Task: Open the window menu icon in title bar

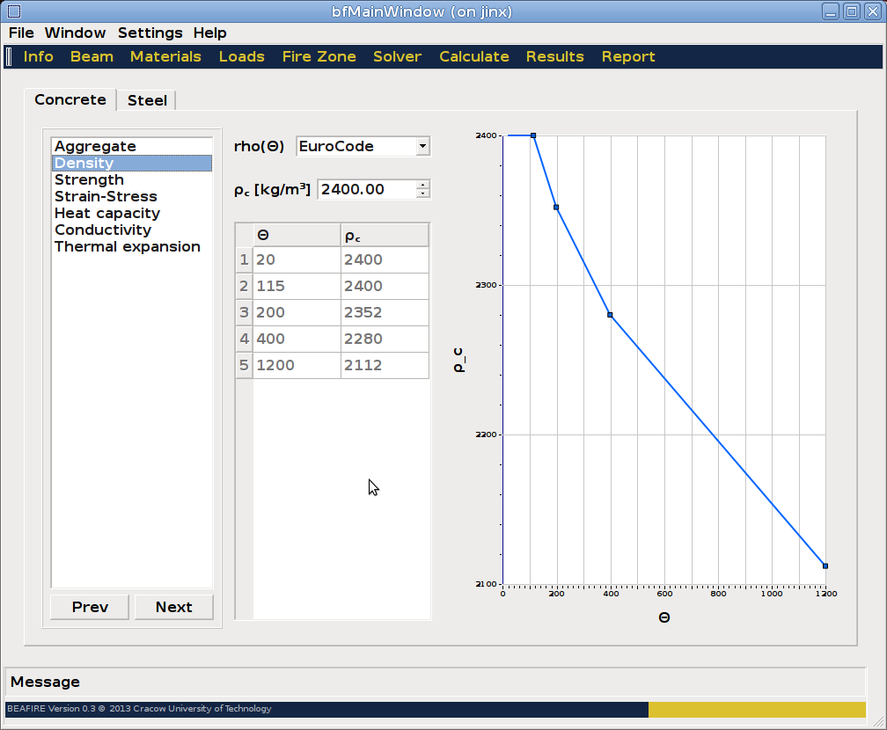Action: click(x=13, y=11)
